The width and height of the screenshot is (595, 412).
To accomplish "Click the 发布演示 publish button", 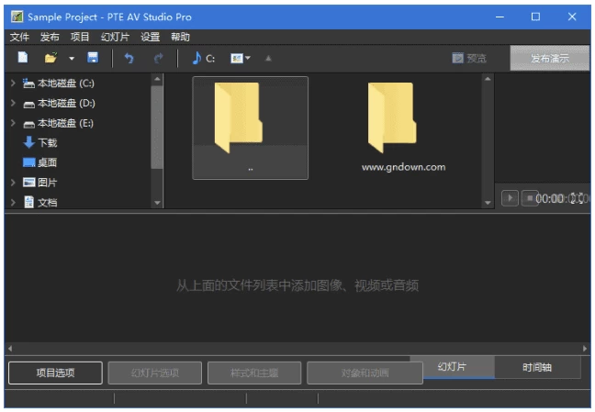I will 549,58.
